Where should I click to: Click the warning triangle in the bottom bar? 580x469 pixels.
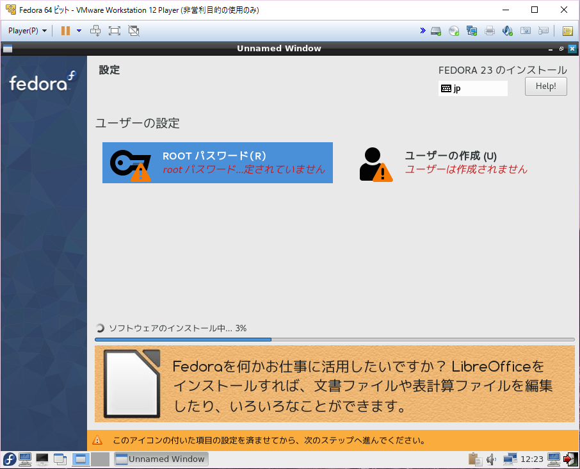97,440
